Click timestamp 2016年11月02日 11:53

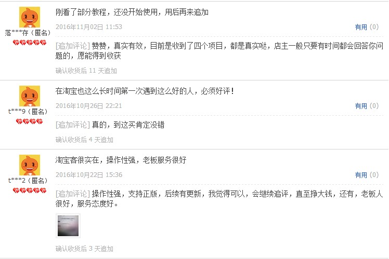89,27
